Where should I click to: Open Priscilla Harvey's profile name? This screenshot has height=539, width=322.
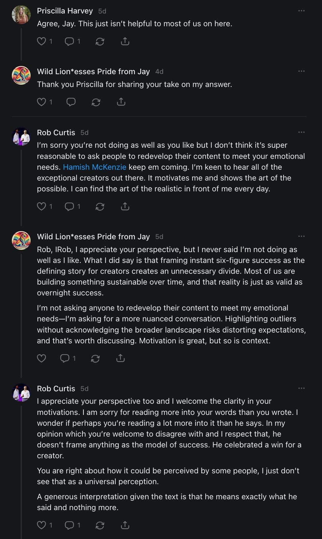65,11
